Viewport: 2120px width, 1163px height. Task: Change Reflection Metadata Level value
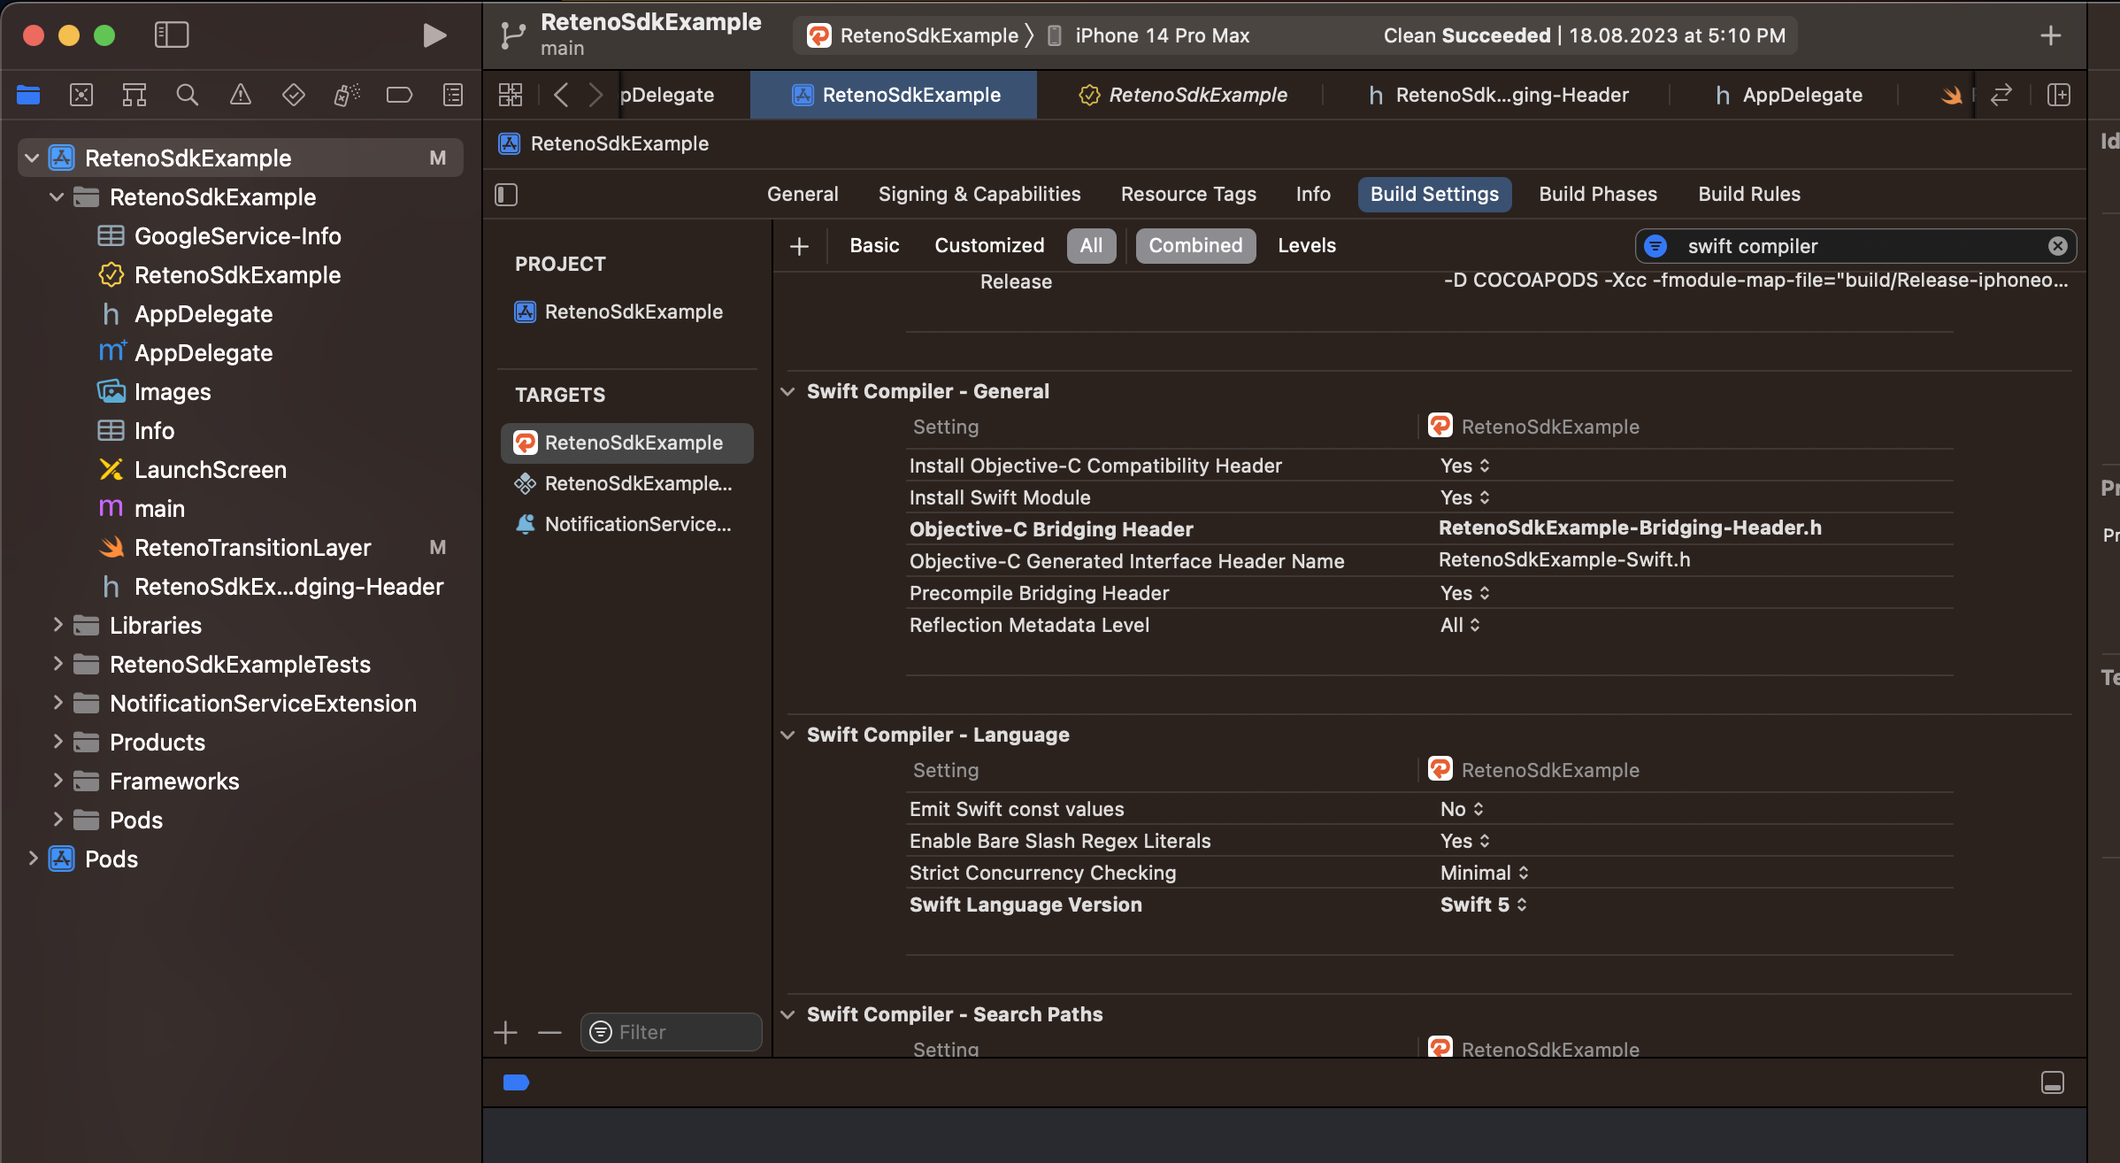(1460, 625)
